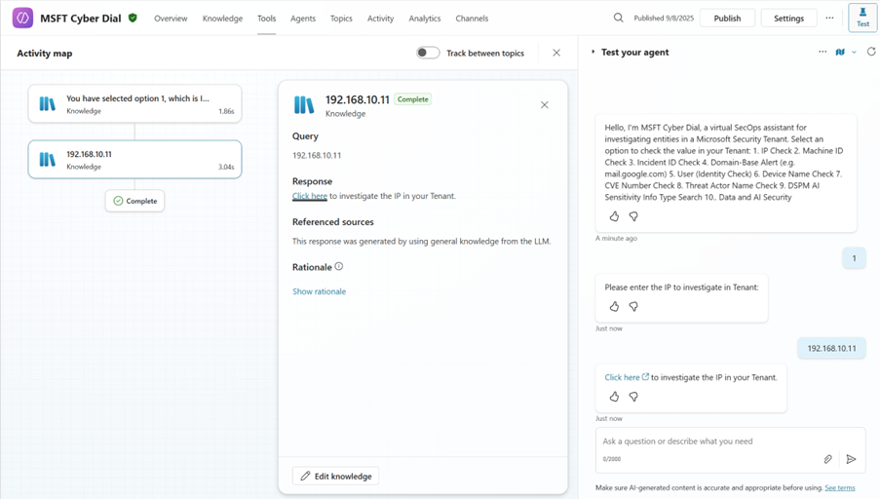Select the Tools tab
This screenshot has height=499, width=880.
point(267,18)
